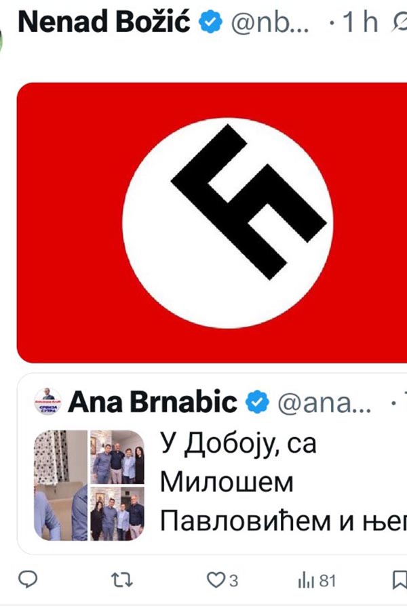Click Ana Brnabic's round profile avatar
This screenshot has width=407, height=610.
point(48,401)
